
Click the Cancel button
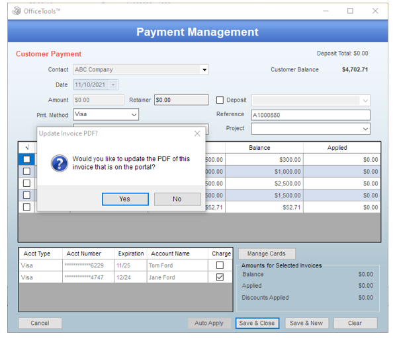click(40, 323)
